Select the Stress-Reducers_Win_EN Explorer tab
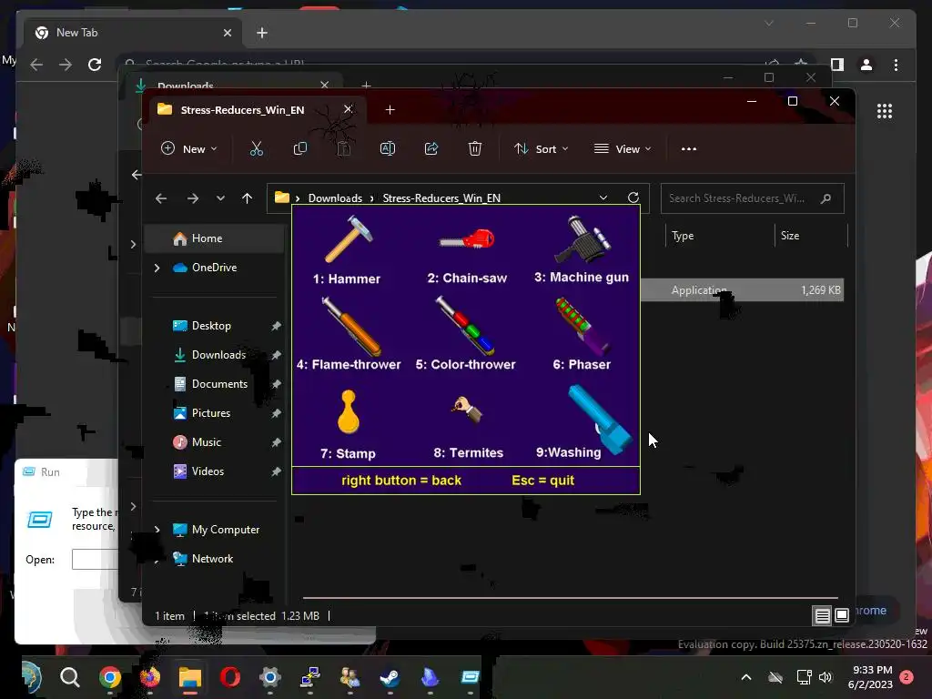Image resolution: width=932 pixels, height=699 pixels. pyautogui.click(x=242, y=110)
